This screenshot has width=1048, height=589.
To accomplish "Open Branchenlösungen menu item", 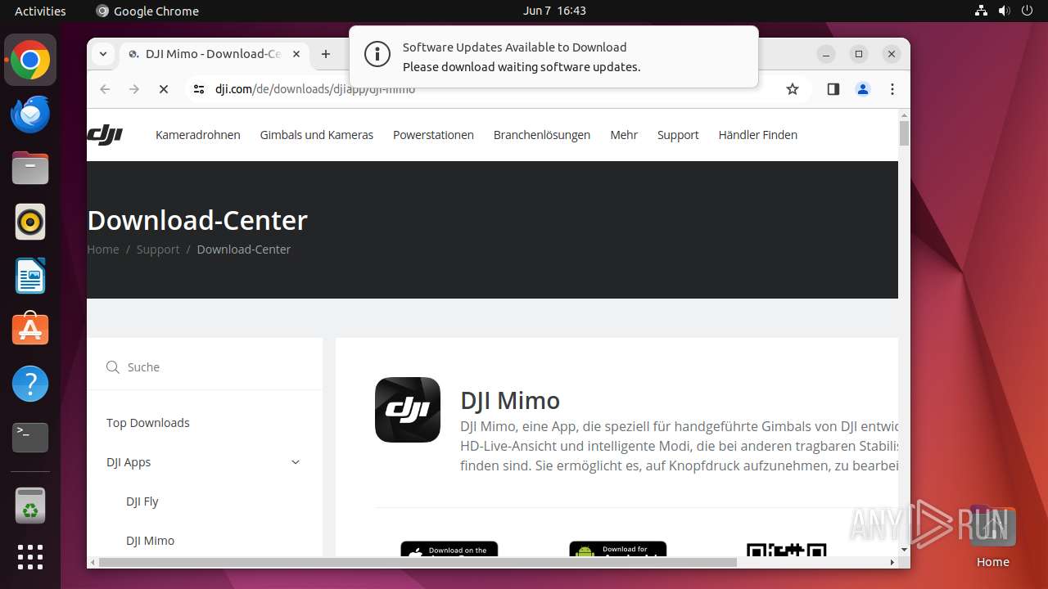I will click(x=542, y=135).
